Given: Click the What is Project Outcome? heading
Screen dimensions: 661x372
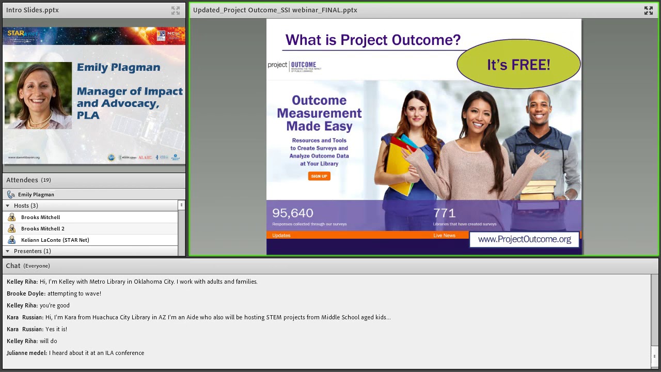Looking at the screenshot, I should pos(373,40).
